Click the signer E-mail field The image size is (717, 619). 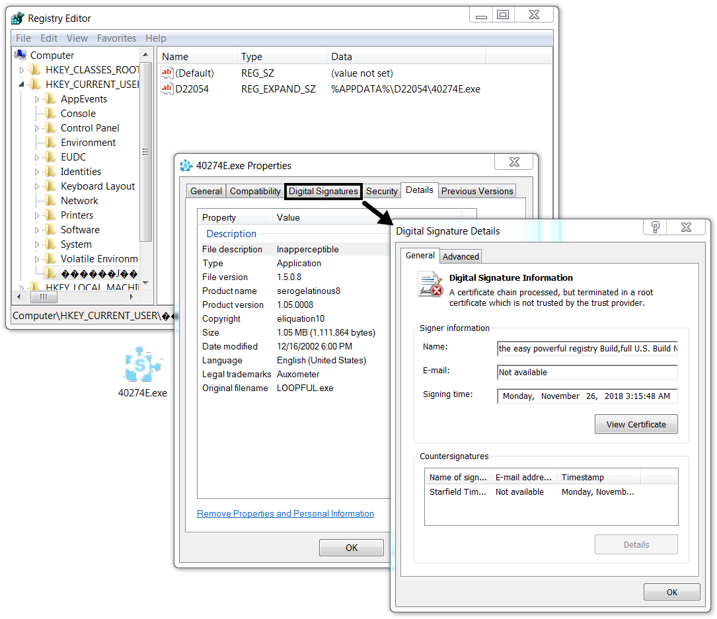(587, 372)
